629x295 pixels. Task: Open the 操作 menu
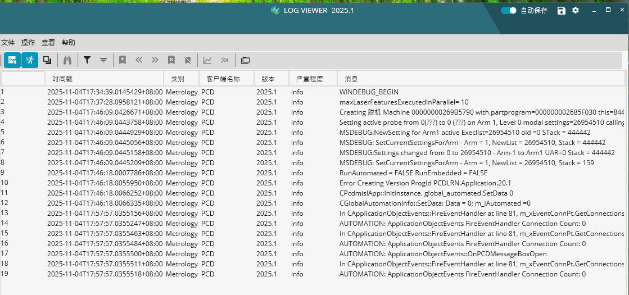point(28,43)
